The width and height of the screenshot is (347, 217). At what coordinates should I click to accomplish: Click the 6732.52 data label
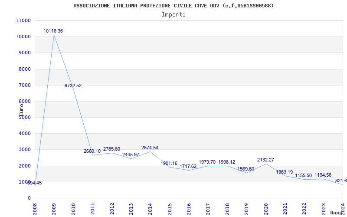(x=73, y=85)
